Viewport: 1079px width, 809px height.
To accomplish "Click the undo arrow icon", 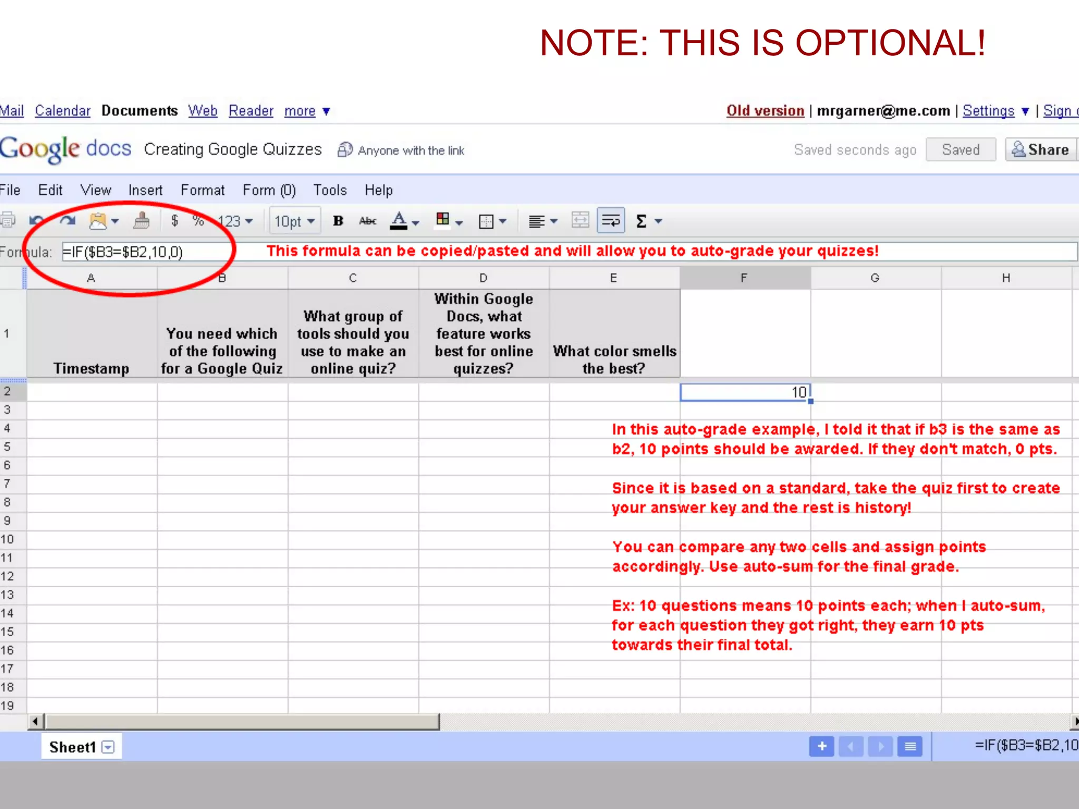I will click(37, 221).
